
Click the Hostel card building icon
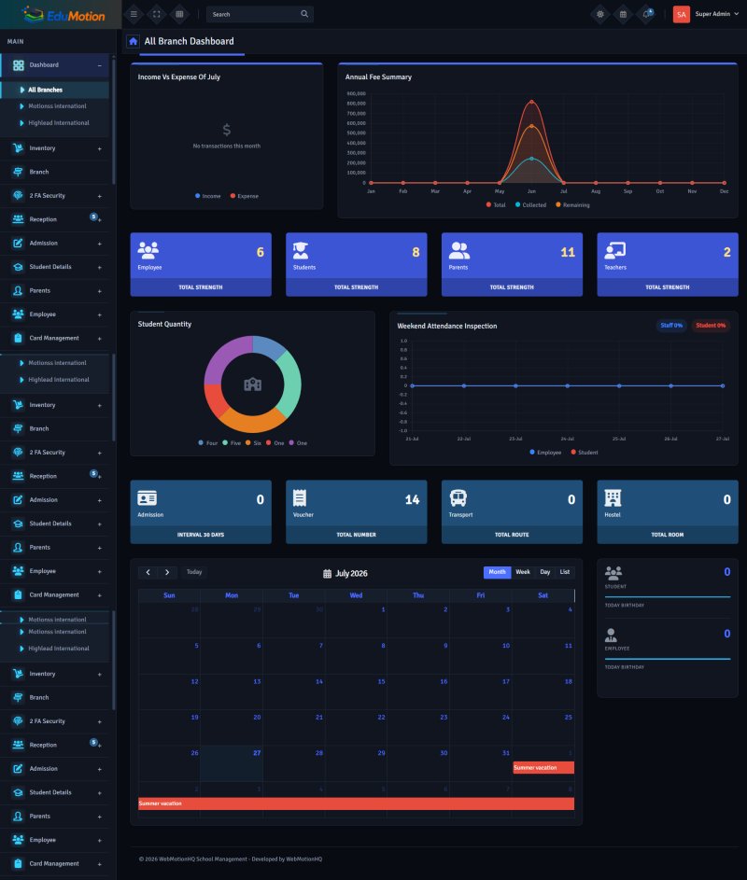click(613, 497)
